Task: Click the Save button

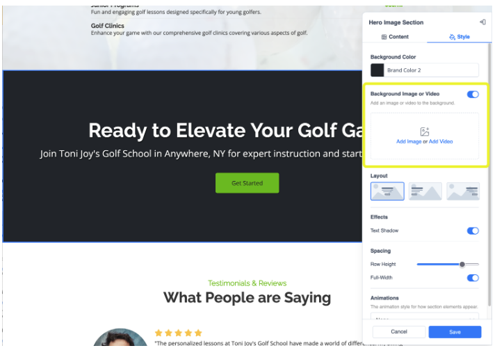Action: click(x=455, y=332)
